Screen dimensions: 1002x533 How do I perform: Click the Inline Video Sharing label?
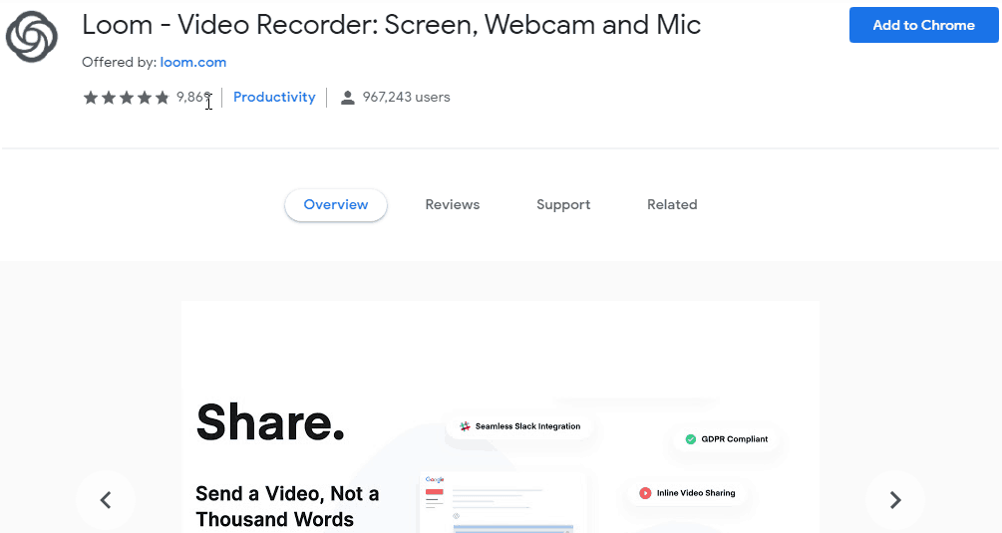click(x=696, y=493)
